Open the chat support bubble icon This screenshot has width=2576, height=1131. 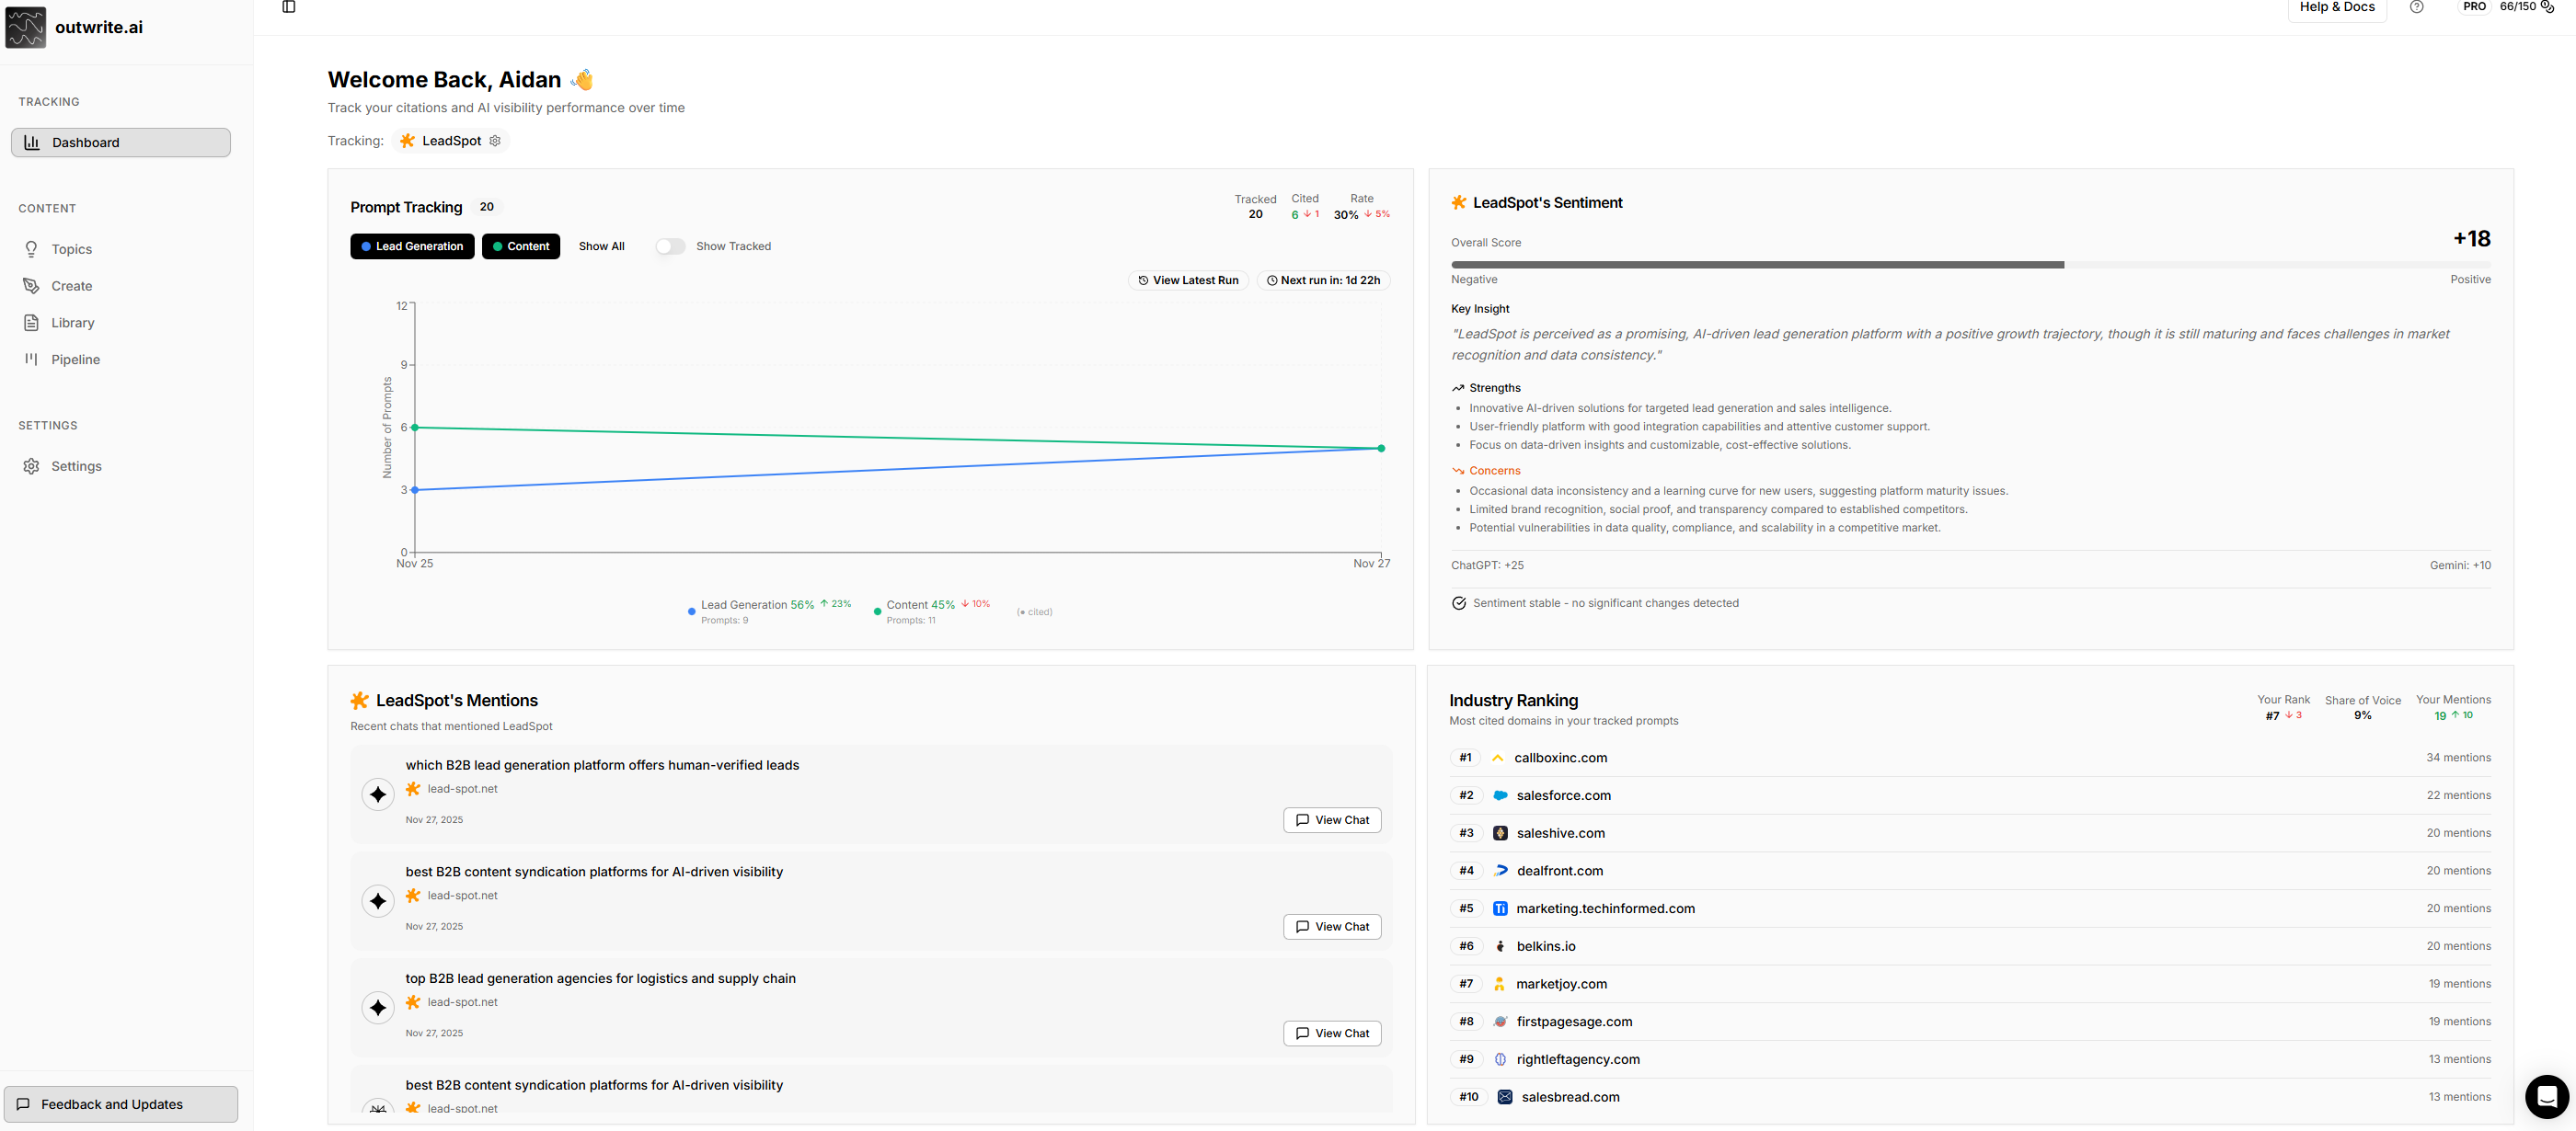coord(2546,1097)
